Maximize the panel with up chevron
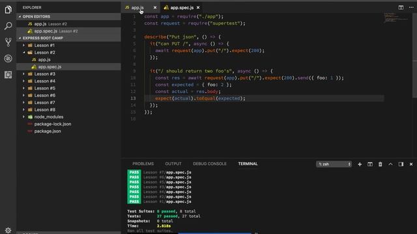The image size is (417, 234). tap(390, 164)
